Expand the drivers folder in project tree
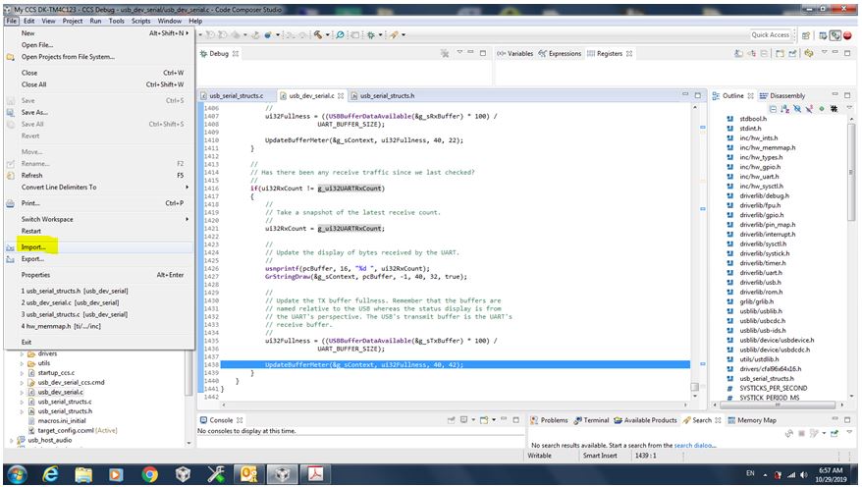Image resolution: width=862 pixels, height=487 pixels. [22, 354]
